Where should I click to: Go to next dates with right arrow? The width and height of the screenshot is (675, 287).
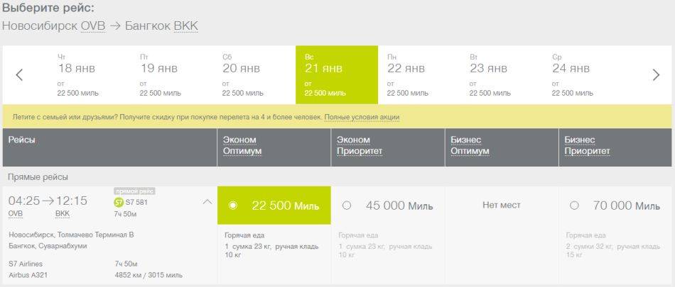click(656, 74)
